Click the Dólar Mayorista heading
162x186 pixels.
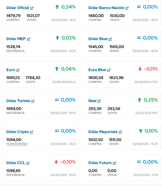[103, 132]
